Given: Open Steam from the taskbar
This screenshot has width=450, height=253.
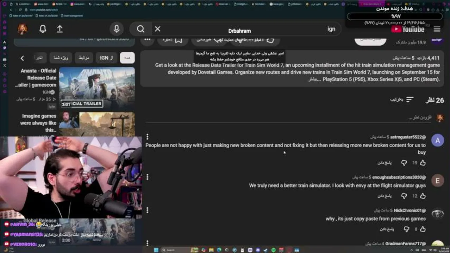Looking at the screenshot, I should (266, 250).
